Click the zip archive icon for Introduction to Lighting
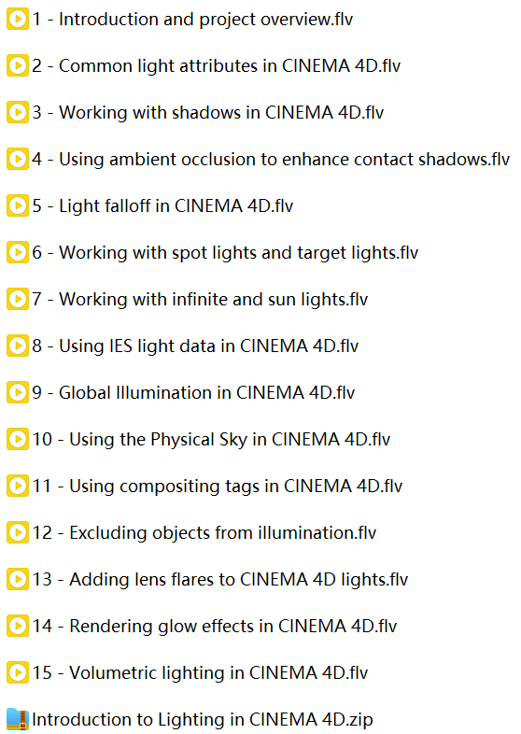This screenshot has width=521, height=734. [x=18, y=719]
